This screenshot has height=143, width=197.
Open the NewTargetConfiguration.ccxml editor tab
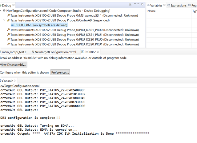(x=54, y=52)
